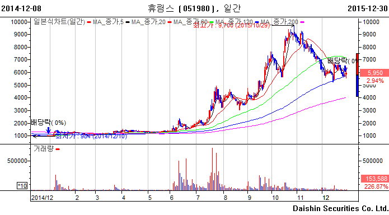Click month 7 on the time axis
This screenshot has height=215, width=389.
[x=198, y=198]
